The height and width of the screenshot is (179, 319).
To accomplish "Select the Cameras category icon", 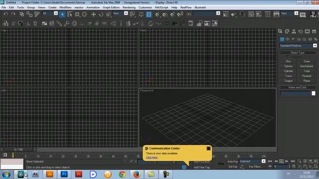I will (299, 39).
